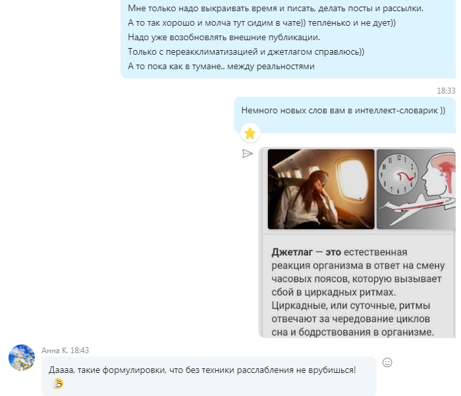The width and height of the screenshot is (461, 396).
Task: Click the 18:43 time next to Anna's name
Action: [80, 350]
